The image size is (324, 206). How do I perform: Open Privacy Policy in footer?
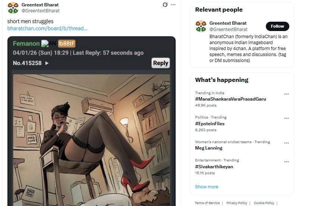[236, 203]
